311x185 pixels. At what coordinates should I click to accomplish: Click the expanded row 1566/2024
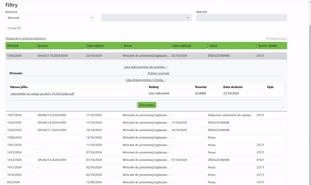(14, 56)
